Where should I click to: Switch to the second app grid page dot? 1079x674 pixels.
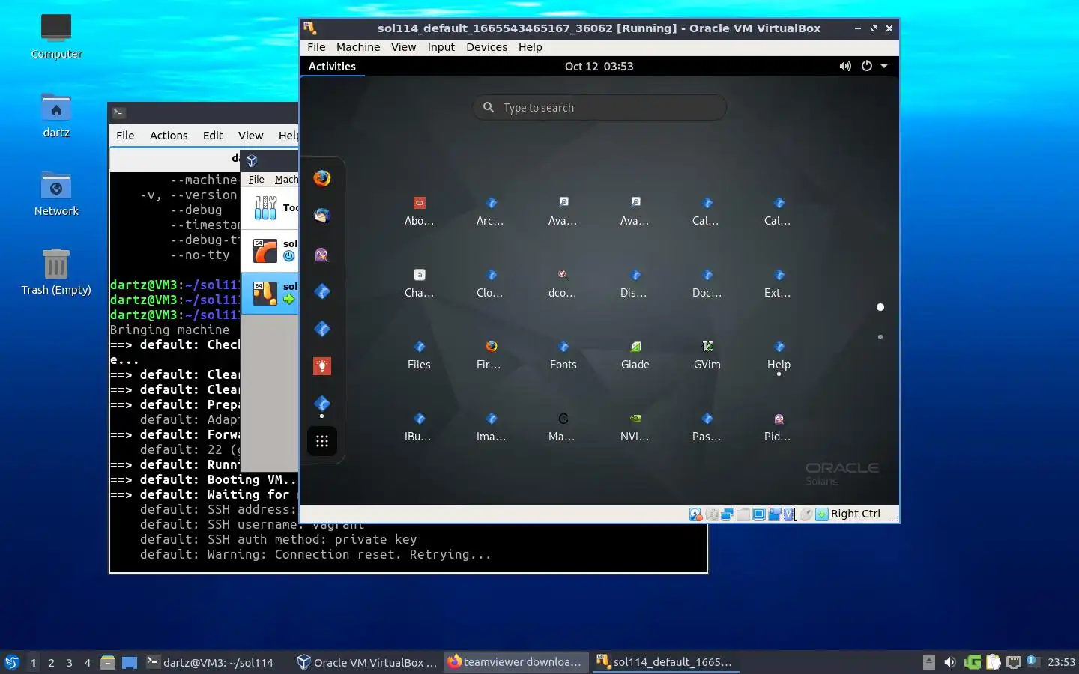(x=880, y=337)
